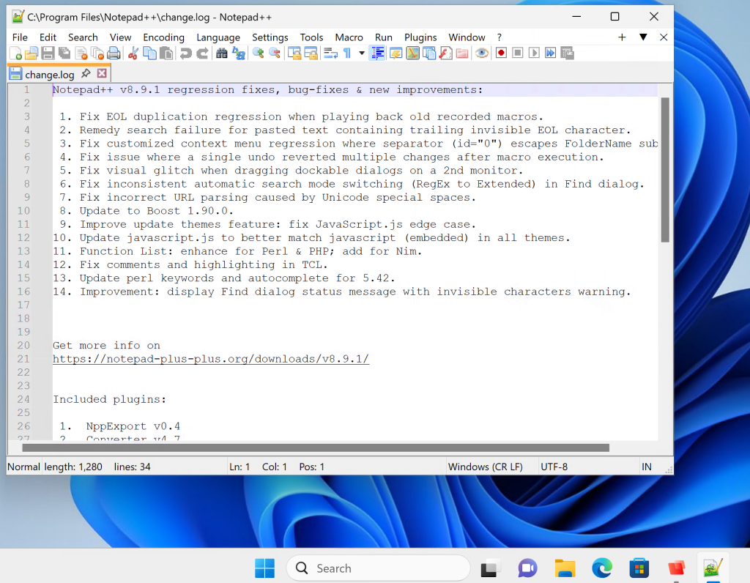The width and height of the screenshot is (750, 583).
Task: Run macro multiple times icon
Action: click(x=551, y=53)
